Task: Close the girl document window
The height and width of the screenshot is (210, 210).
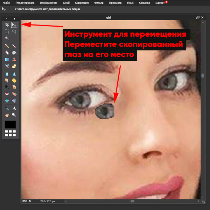Action: point(202,17)
